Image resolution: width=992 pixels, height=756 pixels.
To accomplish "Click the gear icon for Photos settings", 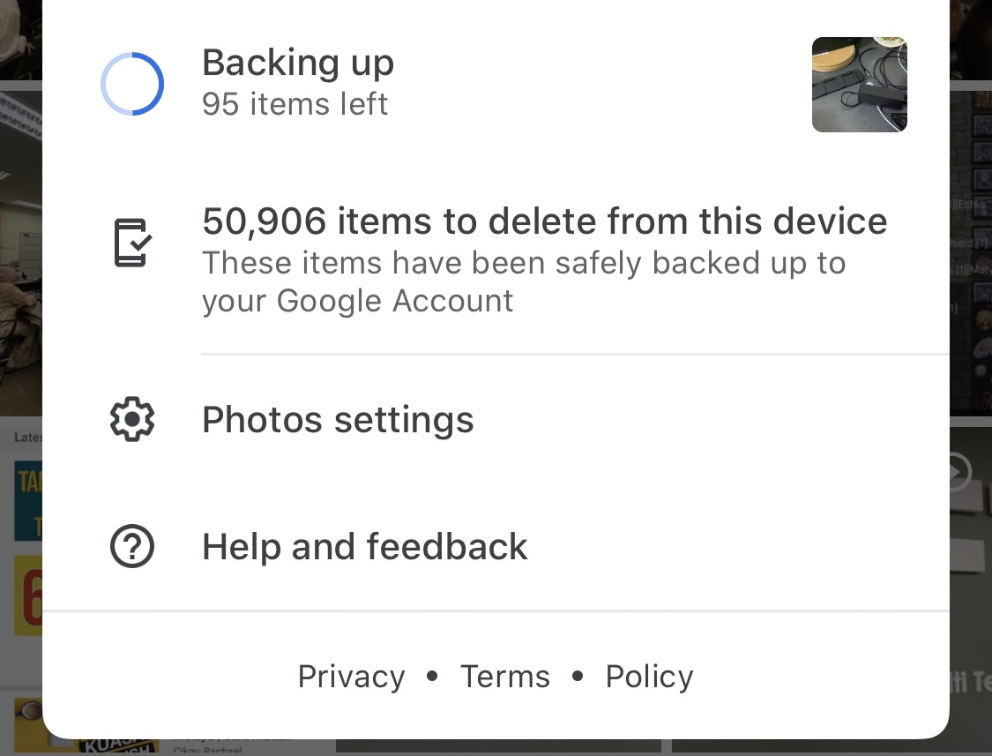I will [x=132, y=420].
